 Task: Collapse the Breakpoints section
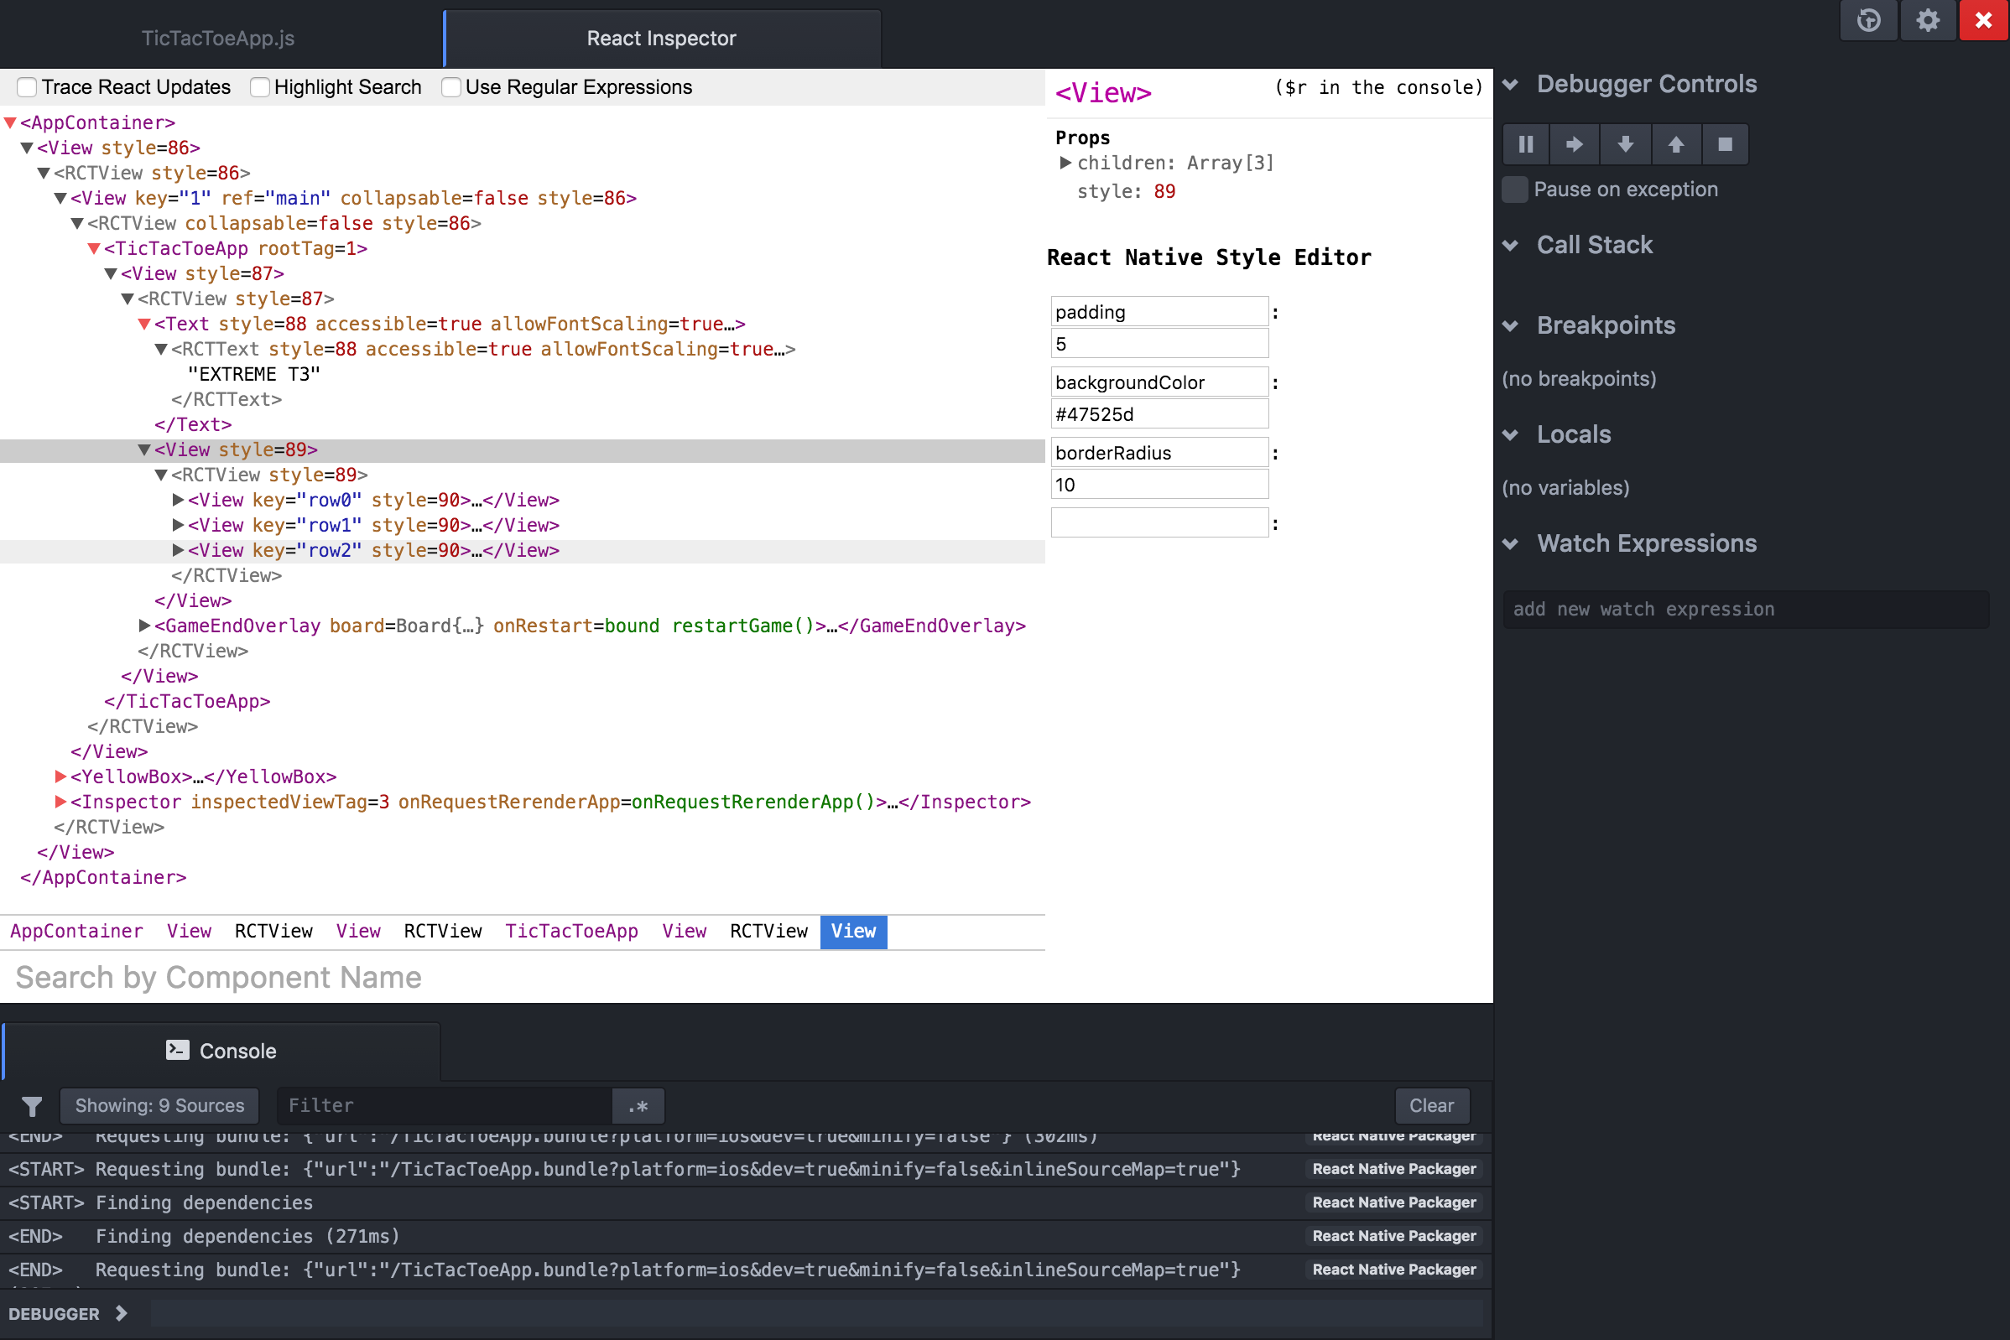pos(1511,325)
